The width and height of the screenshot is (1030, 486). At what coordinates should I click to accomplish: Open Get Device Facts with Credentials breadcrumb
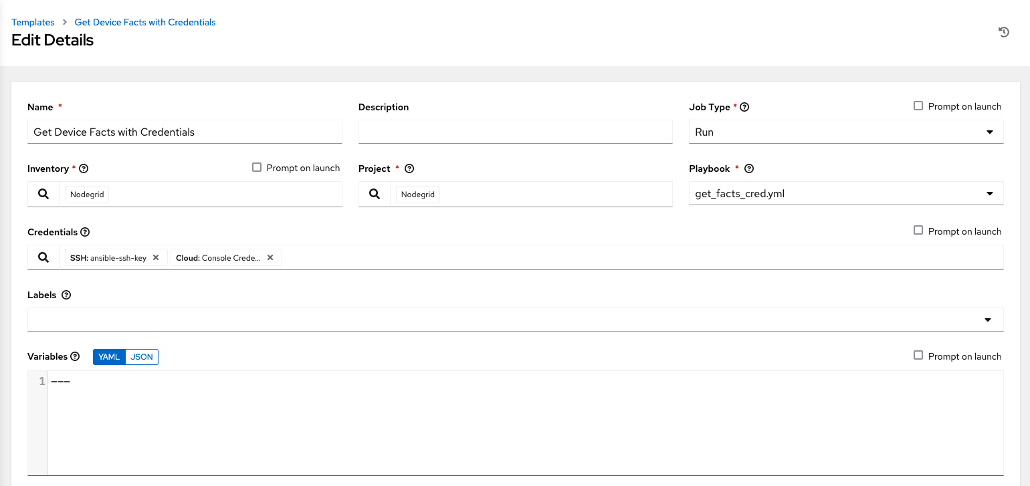click(x=145, y=22)
